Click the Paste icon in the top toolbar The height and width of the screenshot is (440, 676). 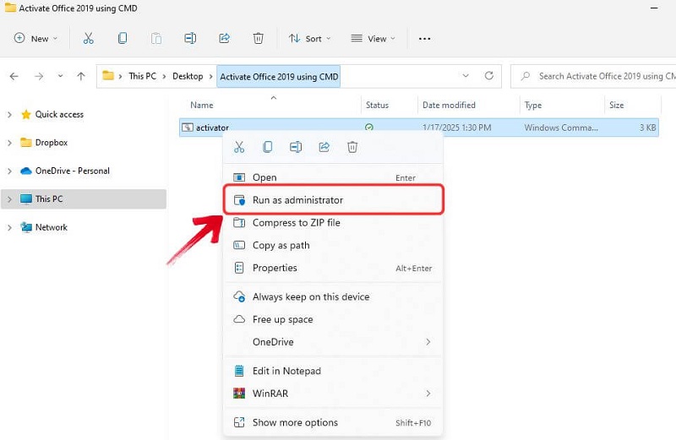(x=156, y=38)
